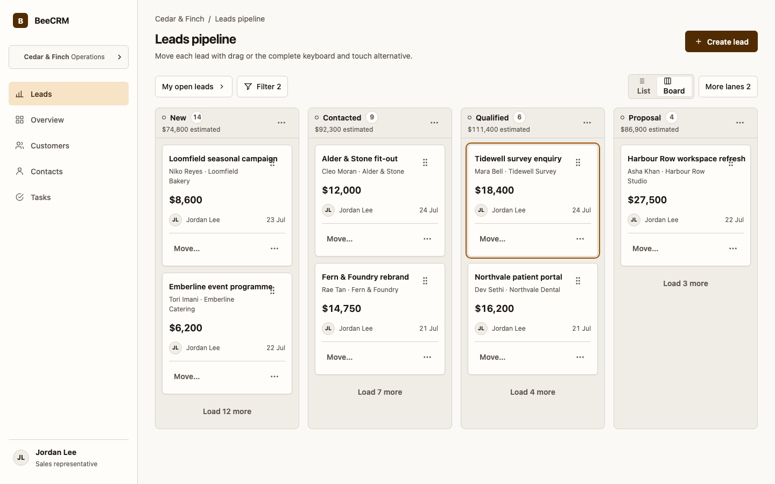Click the $111,400 estimated total

(498, 130)
